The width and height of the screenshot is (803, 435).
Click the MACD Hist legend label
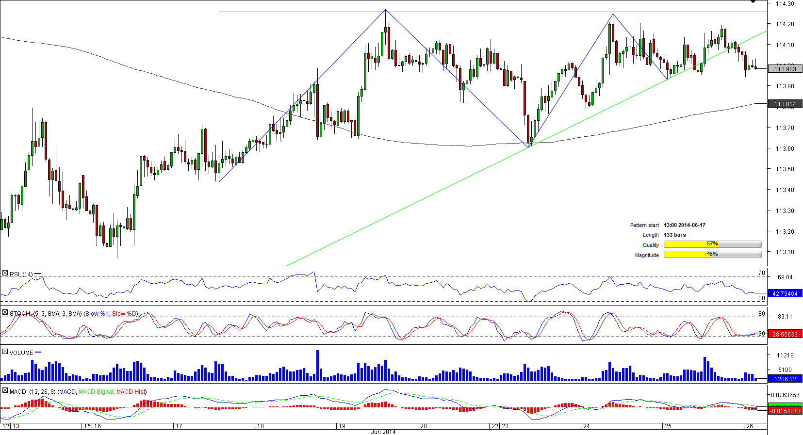pos(131,392)
